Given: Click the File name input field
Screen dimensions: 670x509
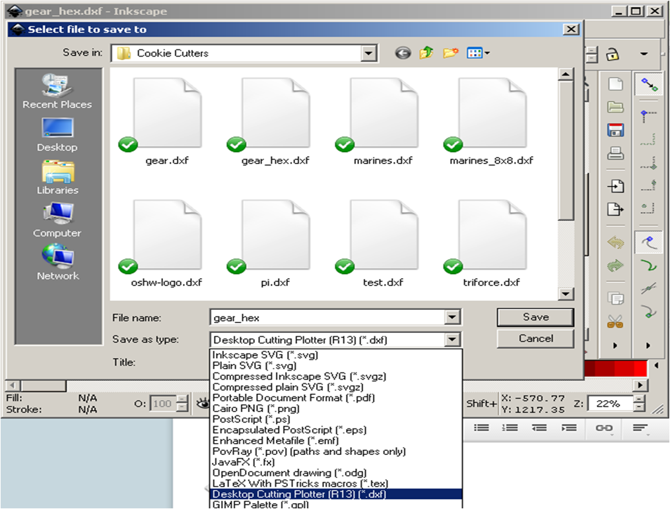Looking at the screenshot, I should coord(327,317).
